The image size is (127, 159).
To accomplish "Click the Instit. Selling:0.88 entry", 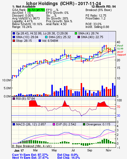I will pyautogui.click(x=97, y=27).
